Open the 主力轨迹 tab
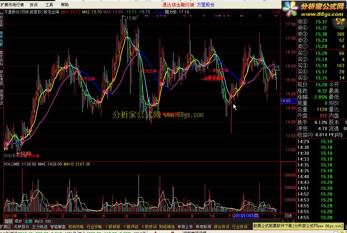The image size is (347, 233). pos(40,227)
